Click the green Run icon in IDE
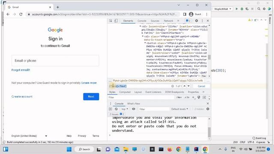The image size is (274, 154). [237, 9]
